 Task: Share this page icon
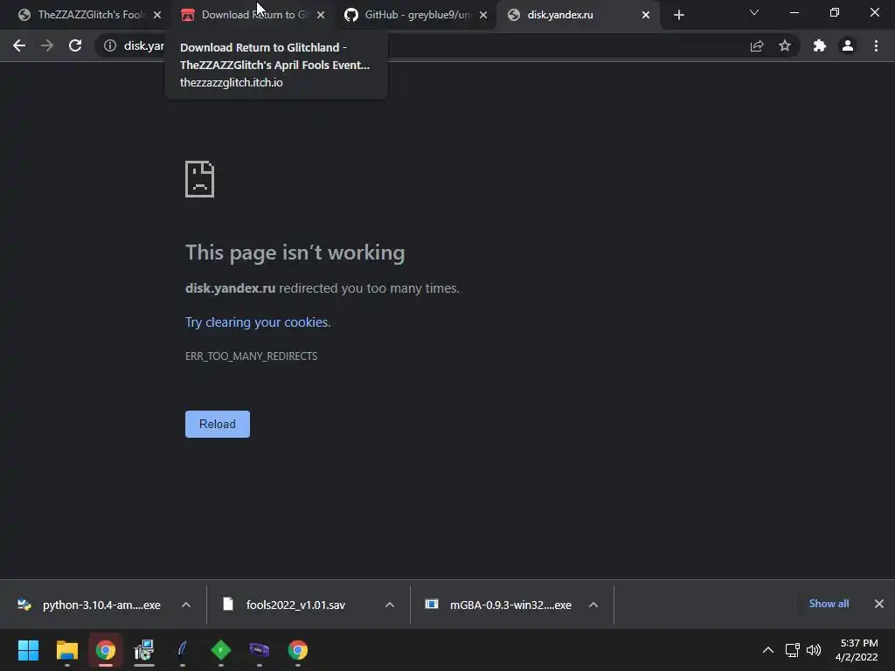(757, 45)
